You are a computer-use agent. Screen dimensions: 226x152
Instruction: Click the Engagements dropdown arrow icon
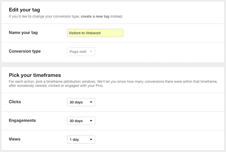click(x=91, y=121)
